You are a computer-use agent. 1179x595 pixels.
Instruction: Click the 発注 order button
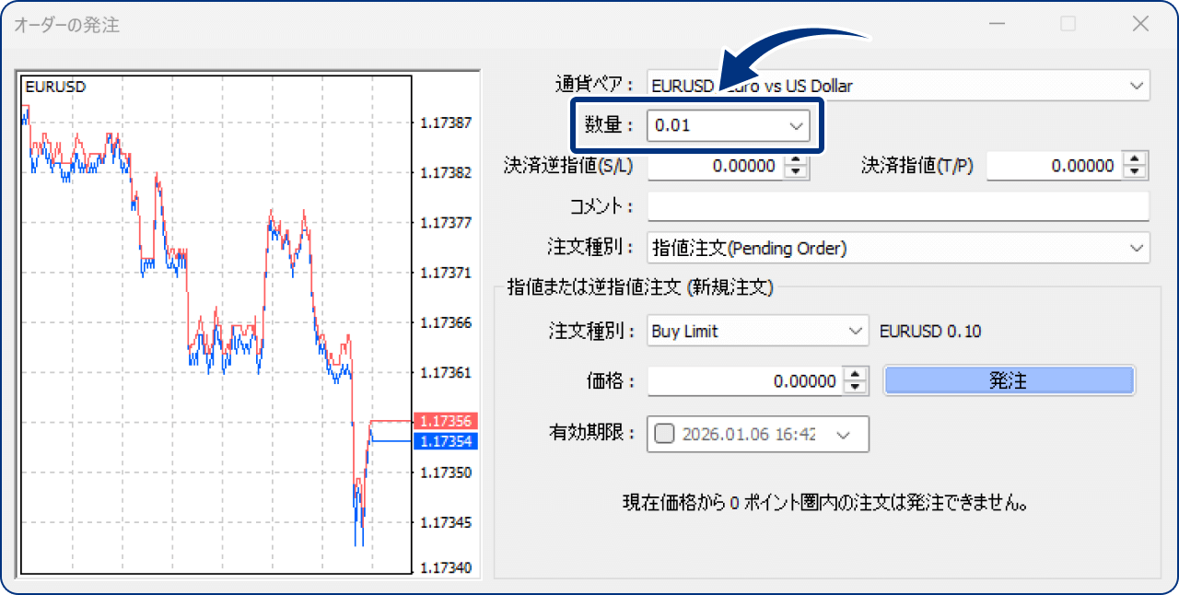[x=1009, y=380]
